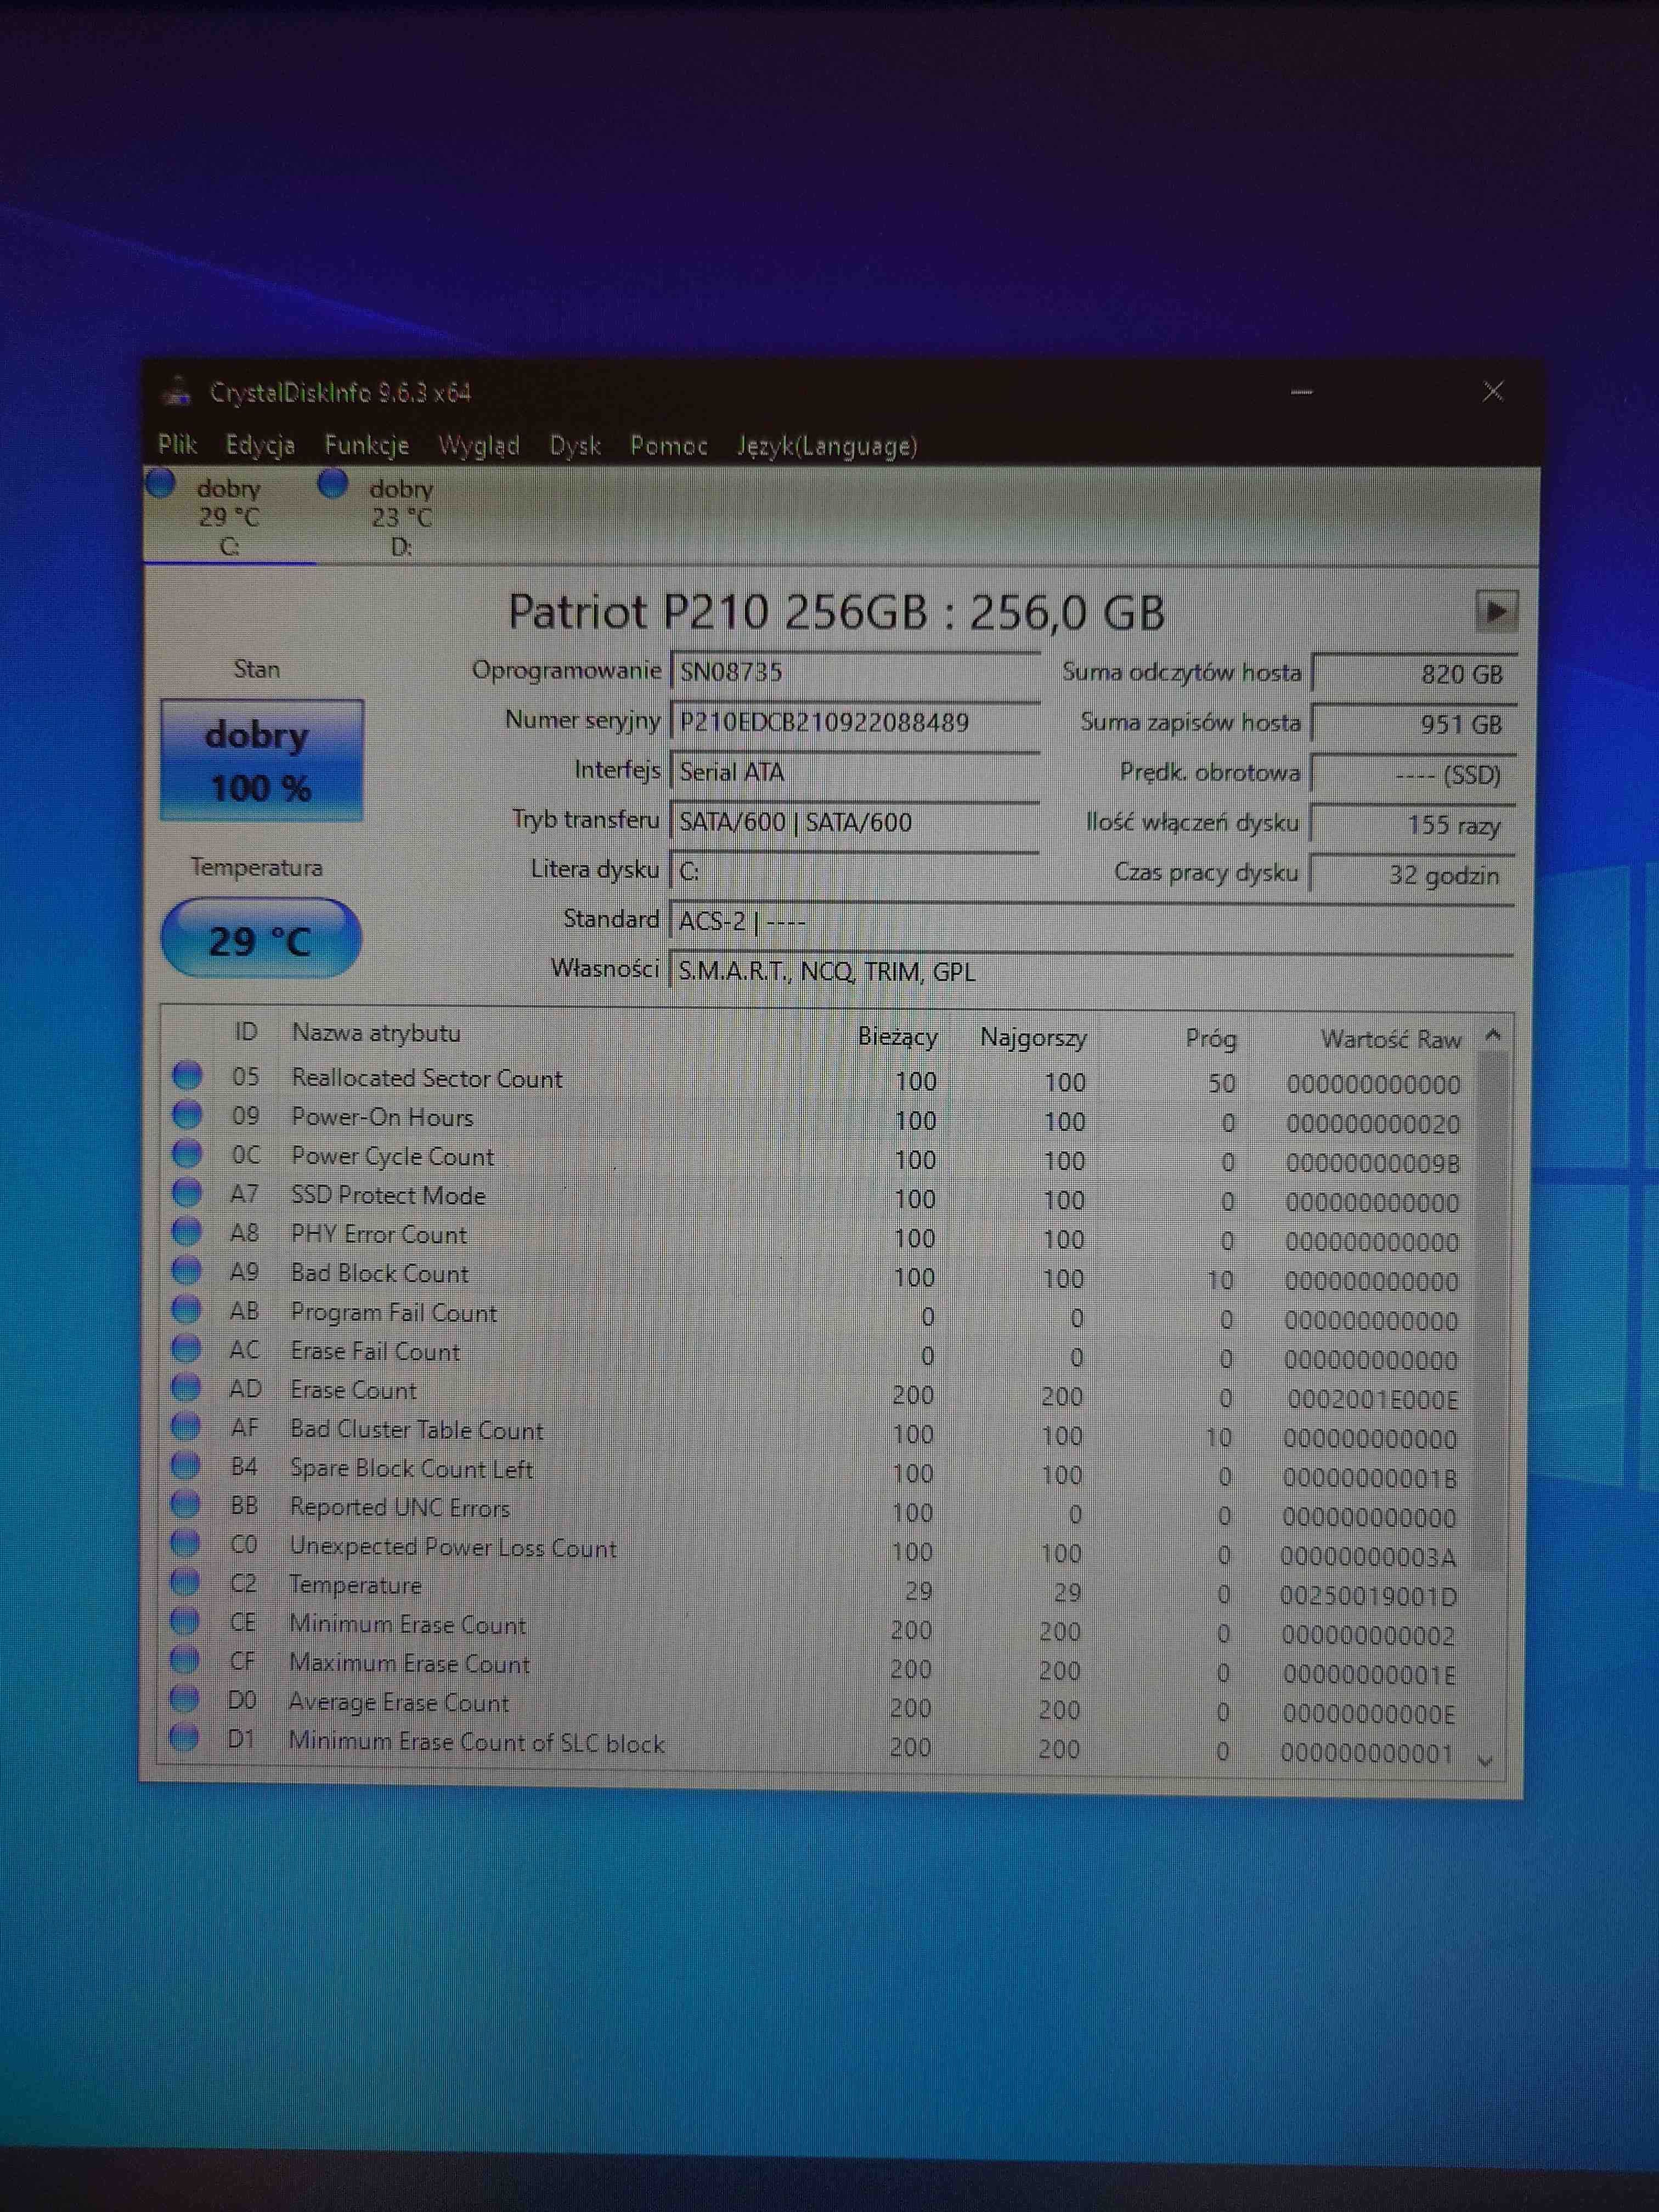
Task: Click status icon of Minimum Erase Count row
Action: pyautogui.click(x=185, y=1621)
